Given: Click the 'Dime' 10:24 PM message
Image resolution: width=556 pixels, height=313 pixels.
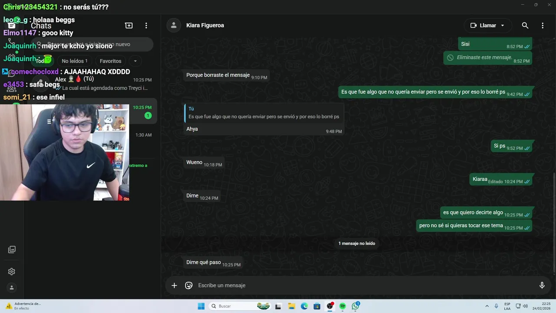Looking at the screenshot, I should click(202, 196).
